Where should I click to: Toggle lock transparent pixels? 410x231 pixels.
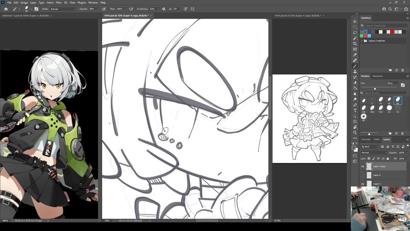(x=369, y=158)
